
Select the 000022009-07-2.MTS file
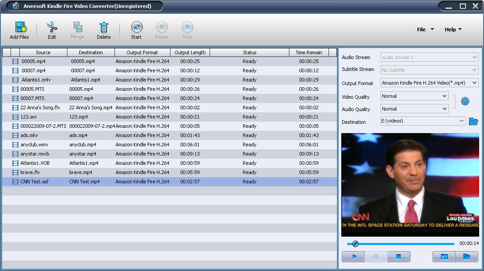point(43,126)
